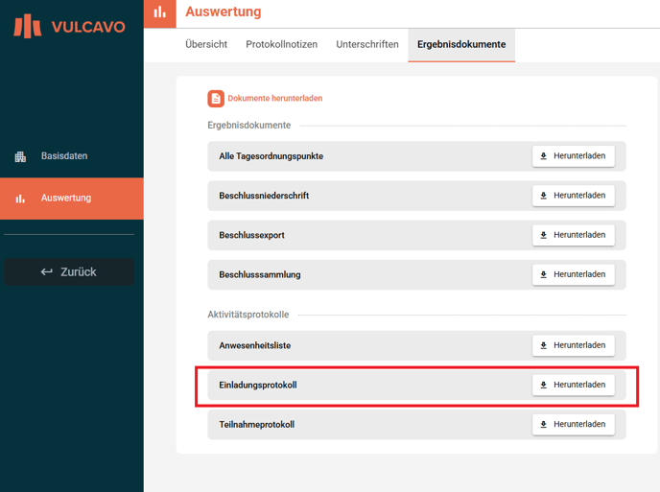Image resolution: width=660 pixels, height=492 pixels.
Task: Download the Einladungsprotokoll
Action: click(x=574, y=385)
